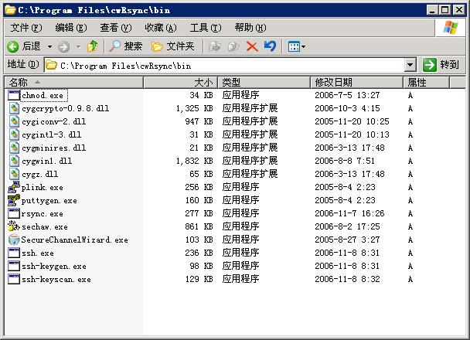470x340 pixels.
Task: Open the Tools (工具) menu
Action: [206, 28]
